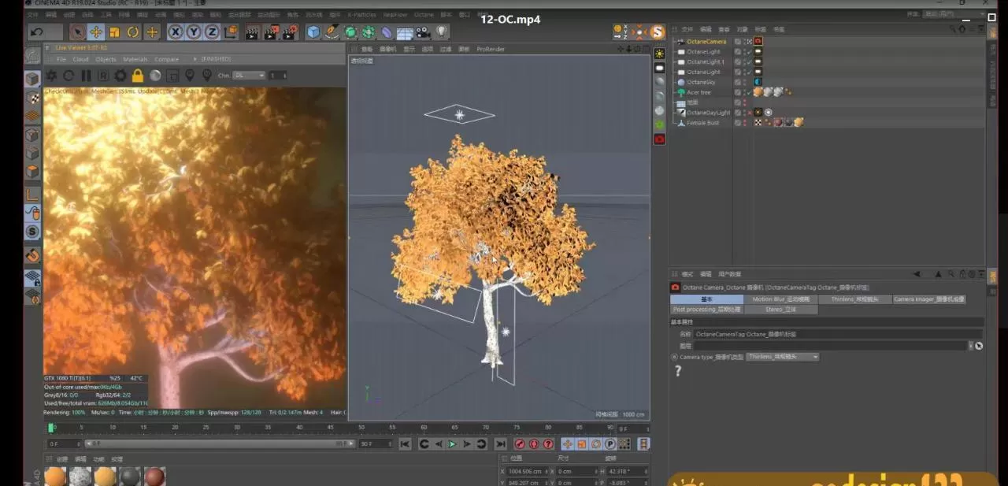The width and height of the screenshot is (1008, 486).
Task: Select the Rotate tool
Action: [133, 32]
